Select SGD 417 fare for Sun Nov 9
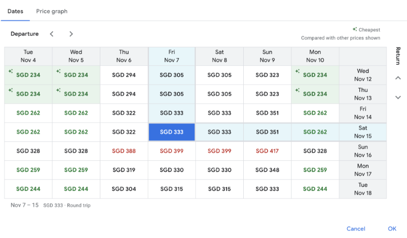Screen dimensions: 407x238 tap(267, 151)
